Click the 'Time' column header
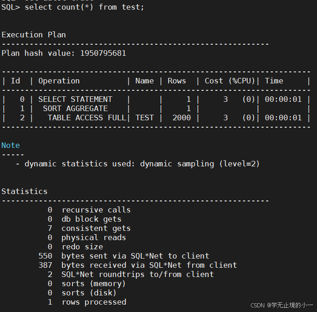Image resolution: width=317 pixels, height=312 pixels. 274,81
